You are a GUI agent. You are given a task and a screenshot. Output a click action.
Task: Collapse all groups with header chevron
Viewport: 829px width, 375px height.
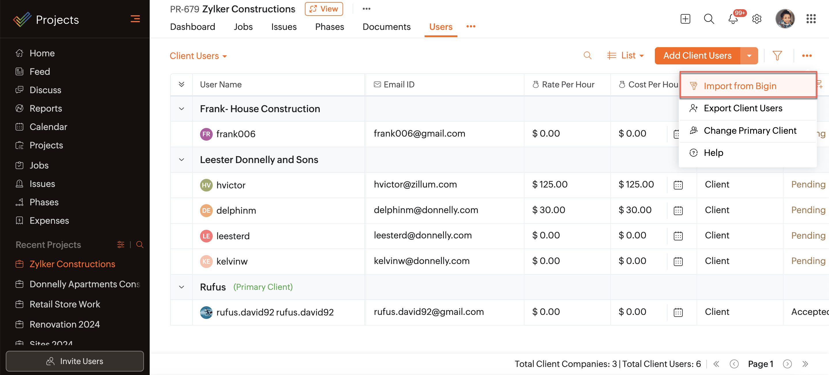[x=182, y=84]
